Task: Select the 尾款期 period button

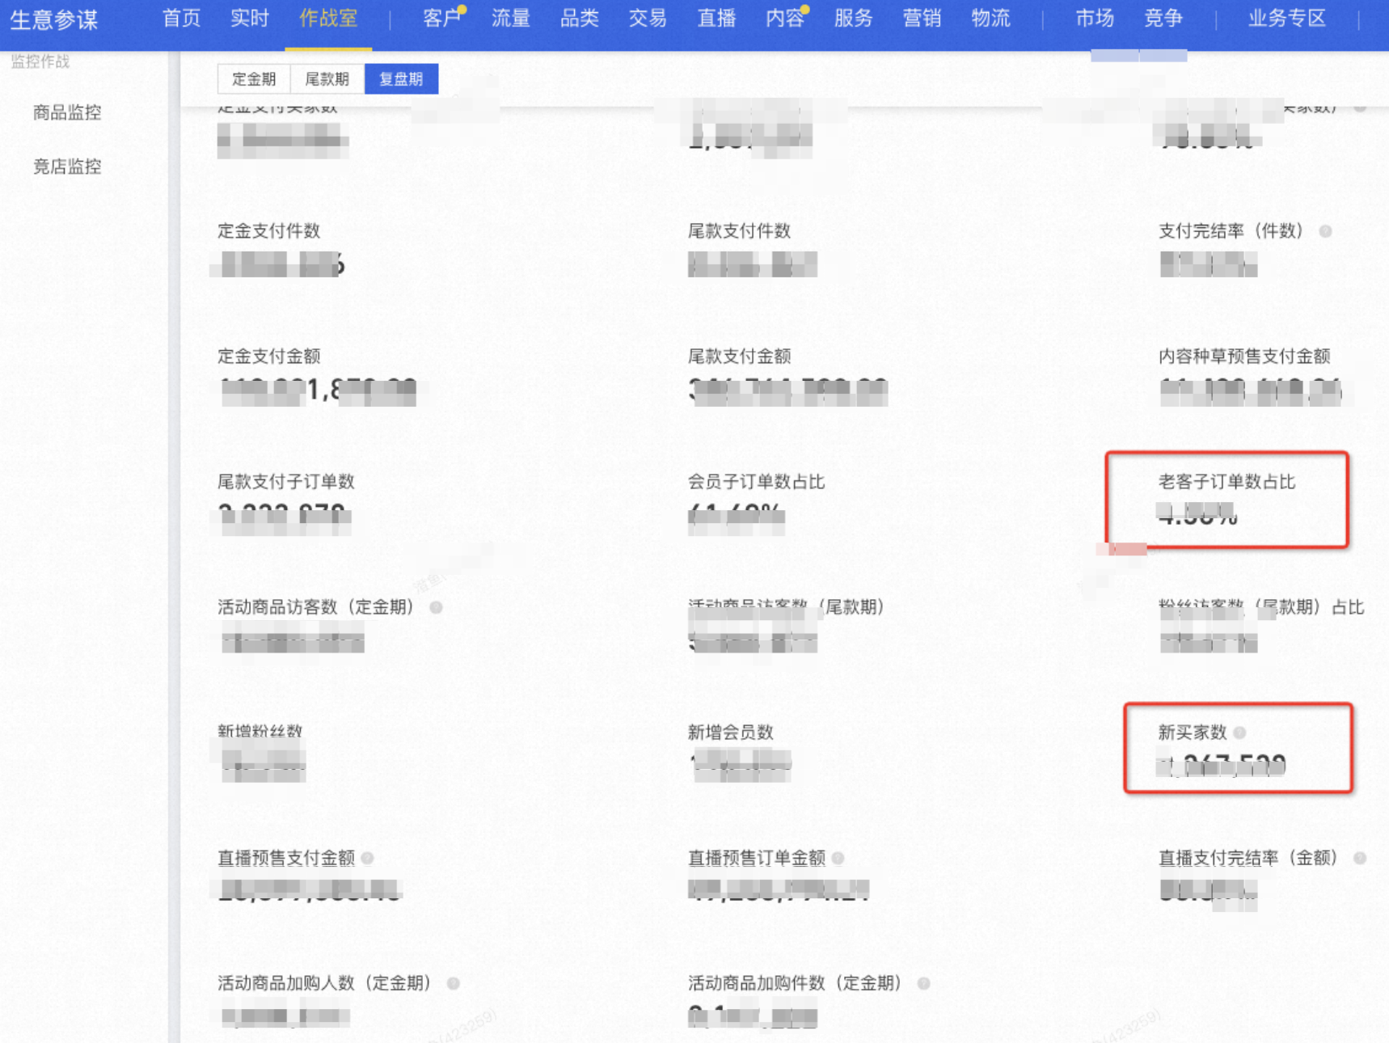Action: (327, 79)
